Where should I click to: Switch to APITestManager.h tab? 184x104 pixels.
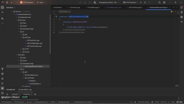135,8
